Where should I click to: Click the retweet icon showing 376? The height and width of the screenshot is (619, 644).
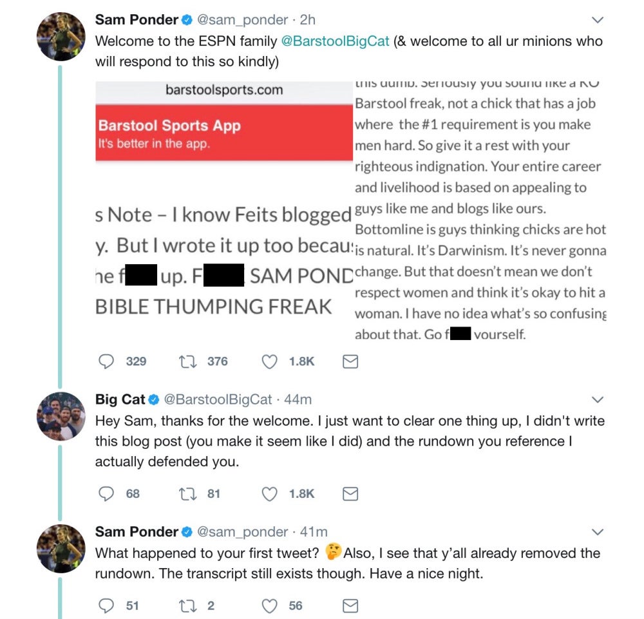click(187, 361)
